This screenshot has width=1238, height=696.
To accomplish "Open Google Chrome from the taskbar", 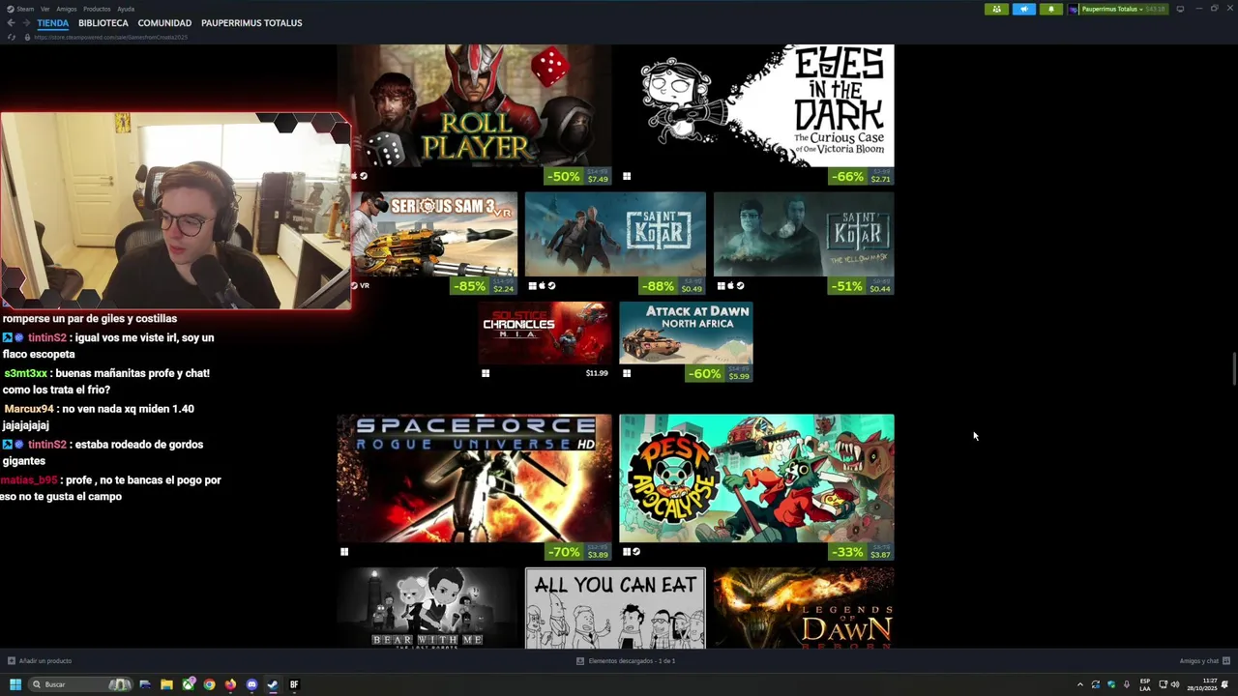I will [209, 684].
